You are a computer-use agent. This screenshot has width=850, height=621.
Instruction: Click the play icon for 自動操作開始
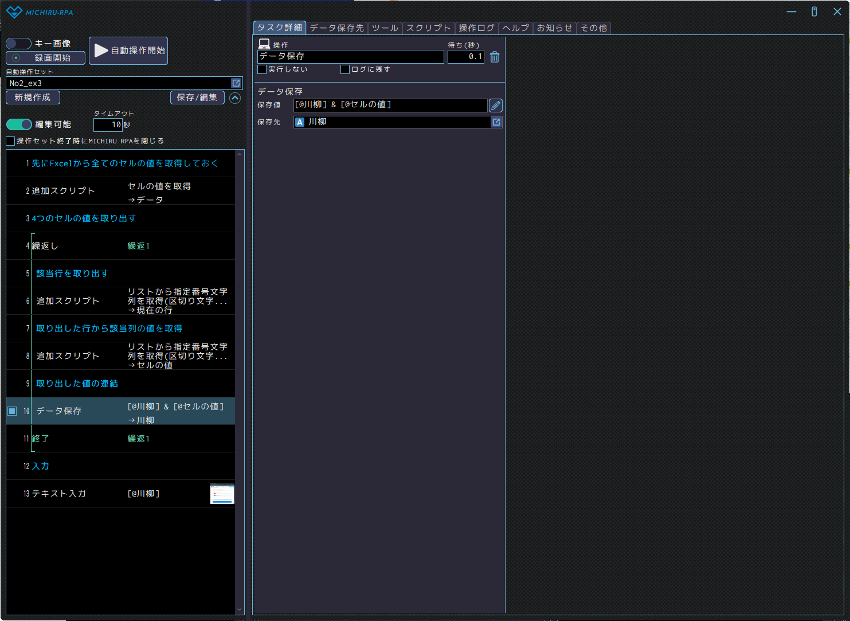[x=101, y=50]
